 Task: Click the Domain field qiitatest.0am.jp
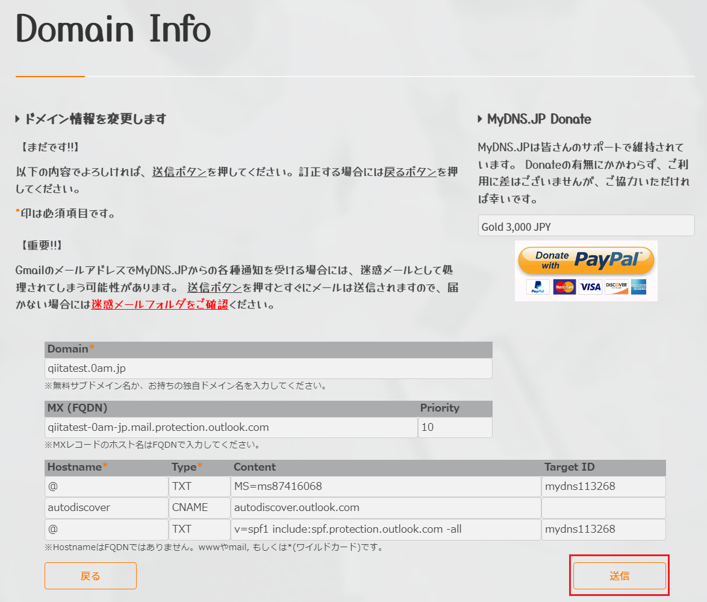268,368
